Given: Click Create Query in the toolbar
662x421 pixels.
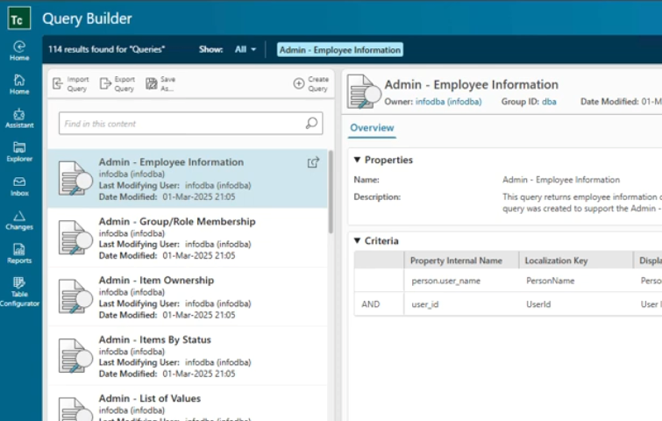Looking at the screenshot, I should point(310,83).
